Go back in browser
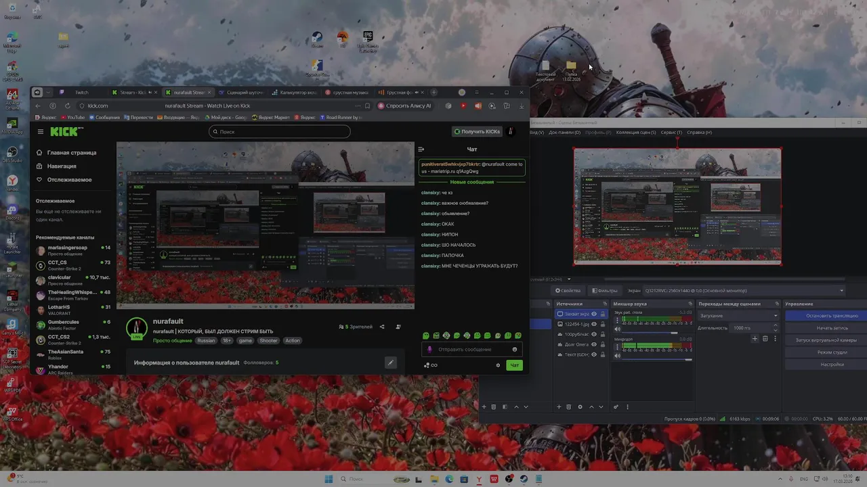The image size is (867, 487). click(x=38, y=106)
